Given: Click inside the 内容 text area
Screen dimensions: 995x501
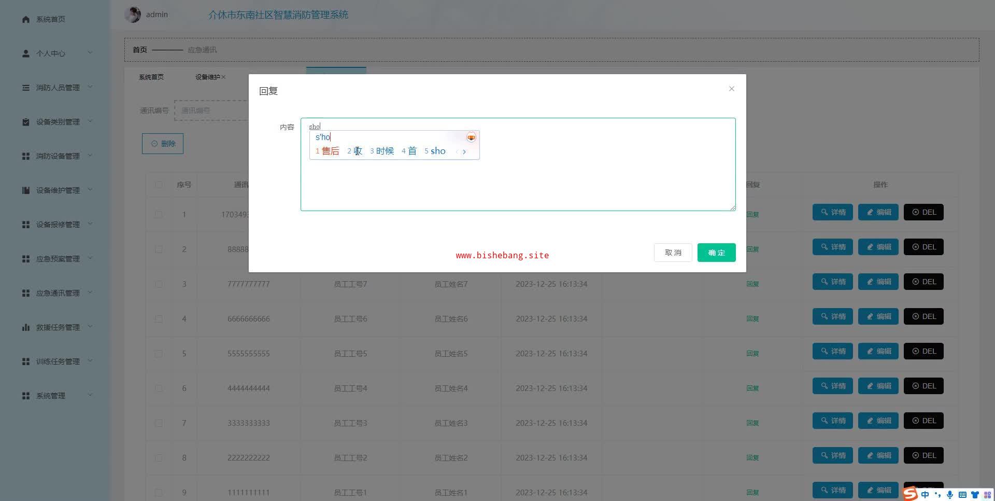Looking at the screenshot, I should [518, 164].
